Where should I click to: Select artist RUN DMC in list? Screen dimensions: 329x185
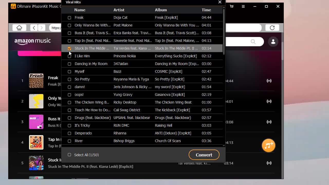(121, 125)
